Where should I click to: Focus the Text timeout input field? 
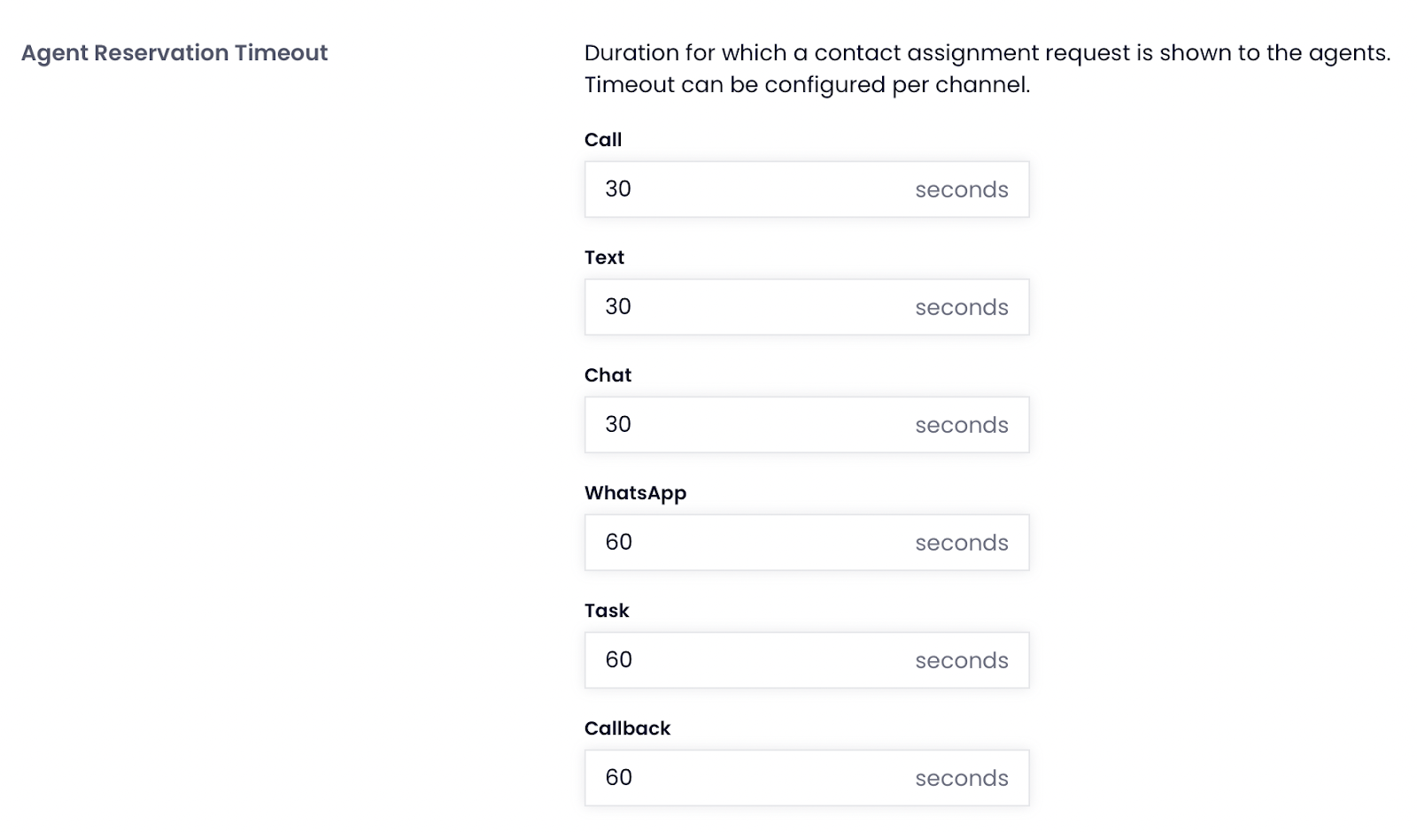[x=806, y=307]
